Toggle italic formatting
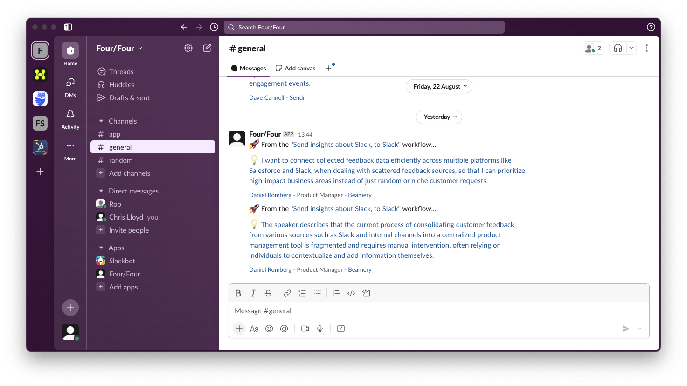The image size is (687, 386). (253, 293)
